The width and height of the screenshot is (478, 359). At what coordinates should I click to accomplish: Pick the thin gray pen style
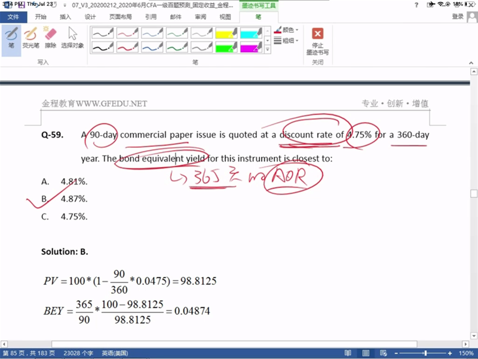click(x=201, y=33)
